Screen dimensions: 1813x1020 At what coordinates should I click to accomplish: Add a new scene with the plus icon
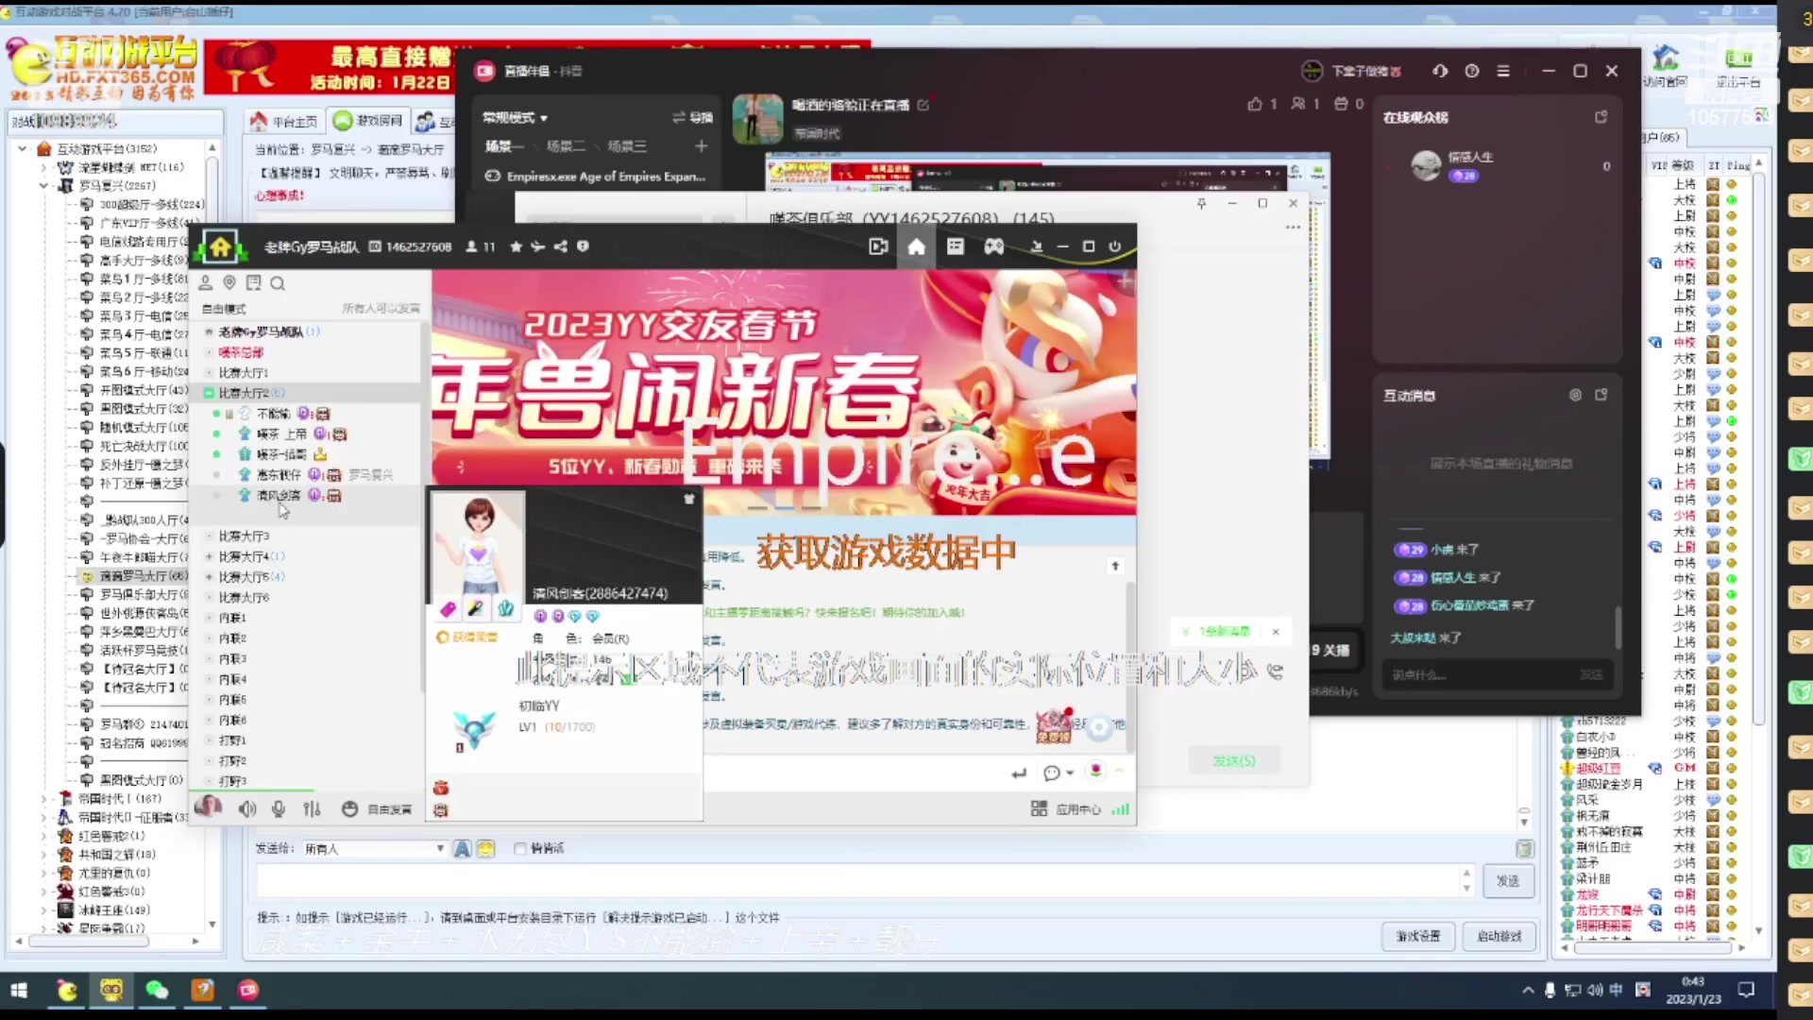point(701,145)
